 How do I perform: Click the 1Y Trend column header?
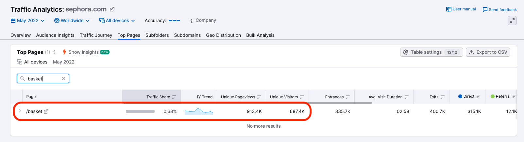[204, 97]
